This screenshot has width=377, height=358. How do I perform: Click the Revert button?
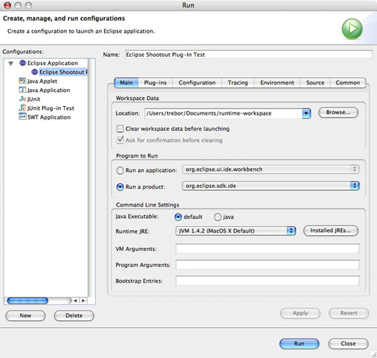coord(349,313)
